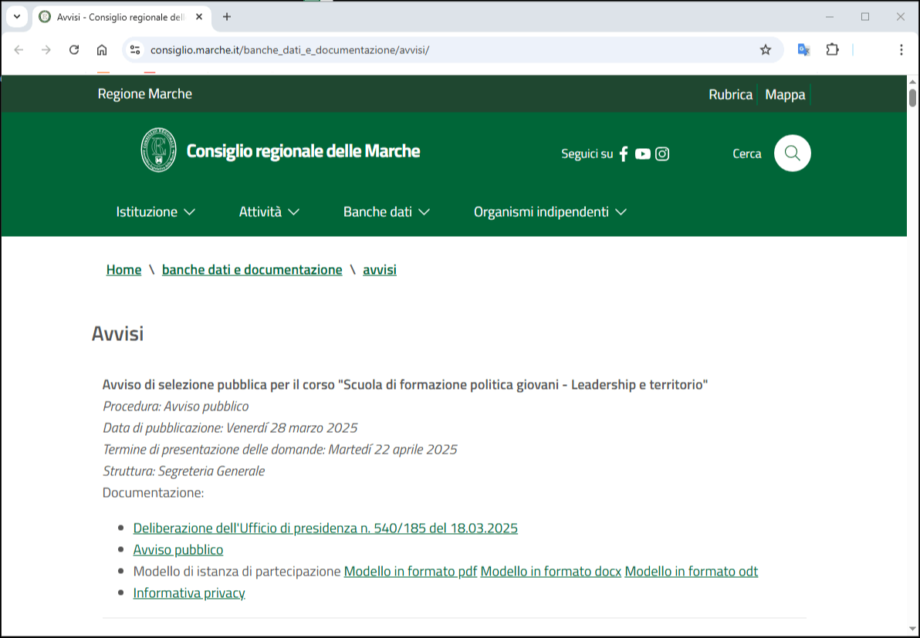Open Chrome's three-dot menu
Image resolution: width=920 pixels, height=638 pixels.
pyautogui.click(x=901, y=50)
